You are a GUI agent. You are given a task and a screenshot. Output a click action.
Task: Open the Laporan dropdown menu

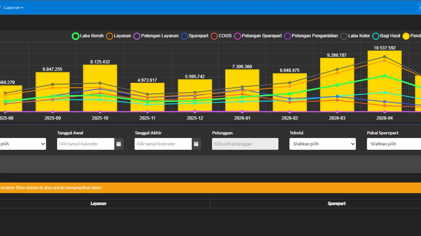point(13,8)
